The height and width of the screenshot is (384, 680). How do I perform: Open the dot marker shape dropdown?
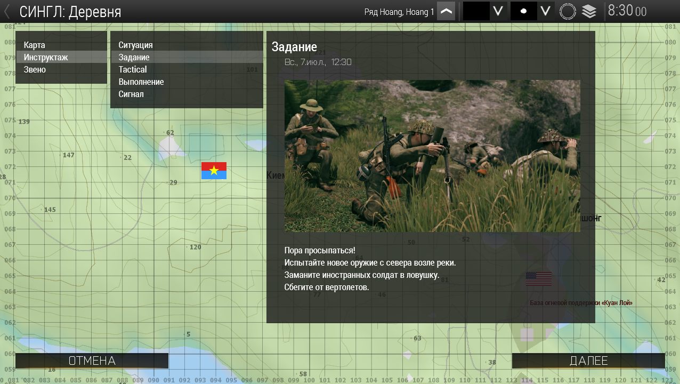pos(545,11)
